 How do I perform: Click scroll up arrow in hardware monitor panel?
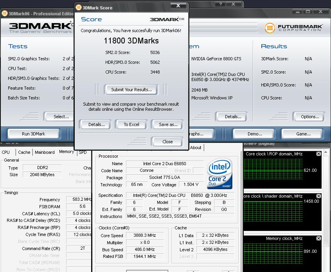pos(326,152)
